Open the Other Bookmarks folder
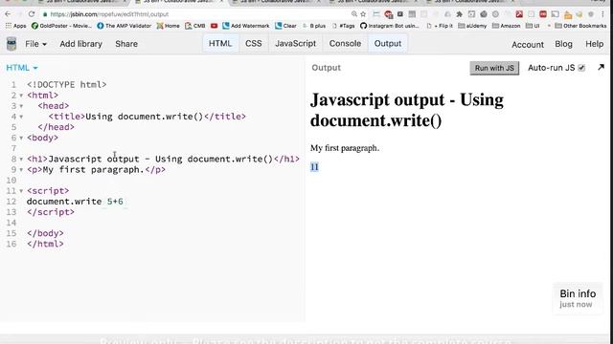The image size is (613, 344). (580, 26)
